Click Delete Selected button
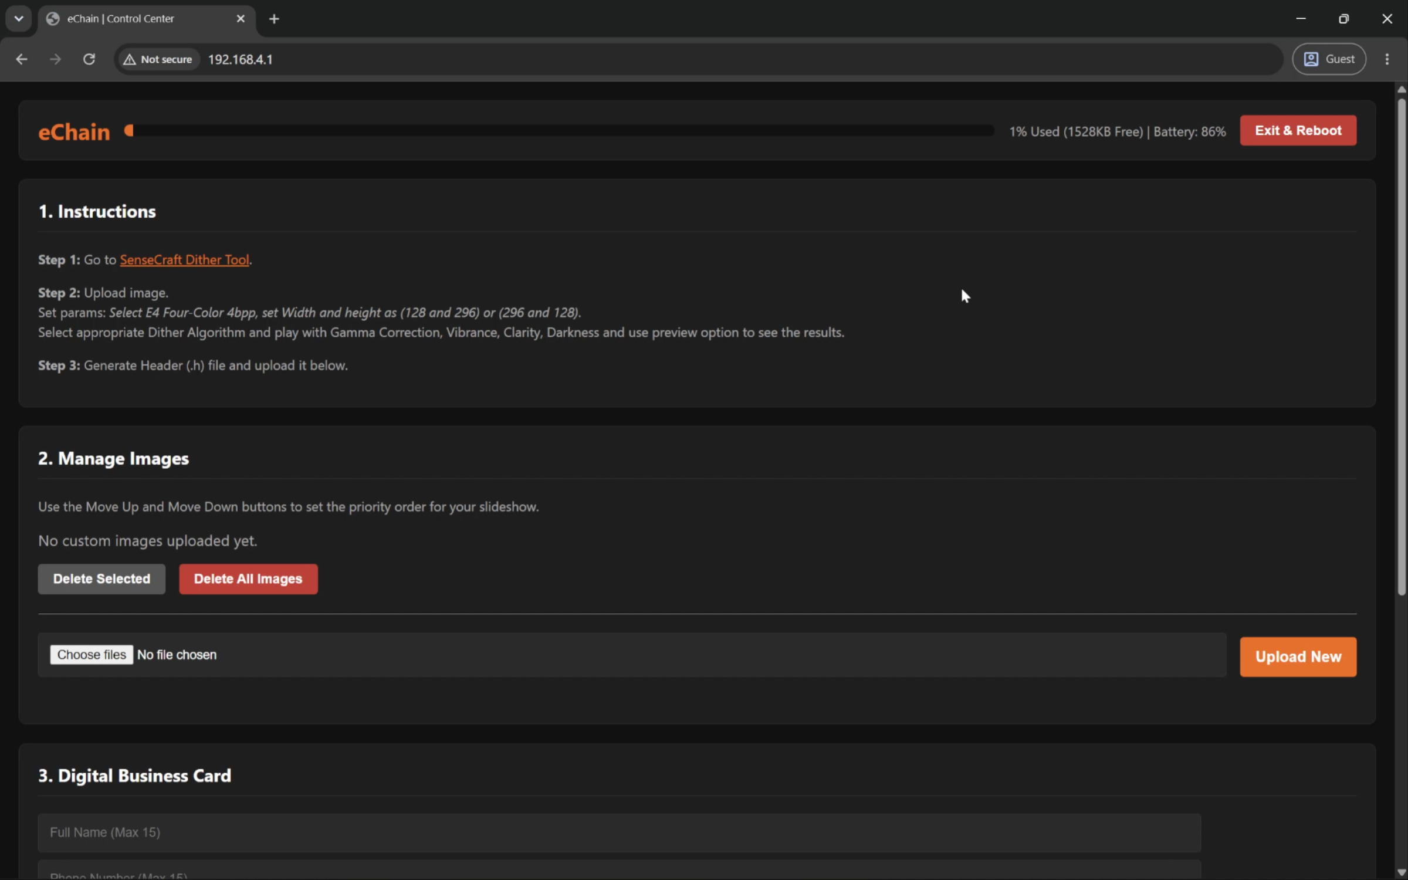 point(101,579)
